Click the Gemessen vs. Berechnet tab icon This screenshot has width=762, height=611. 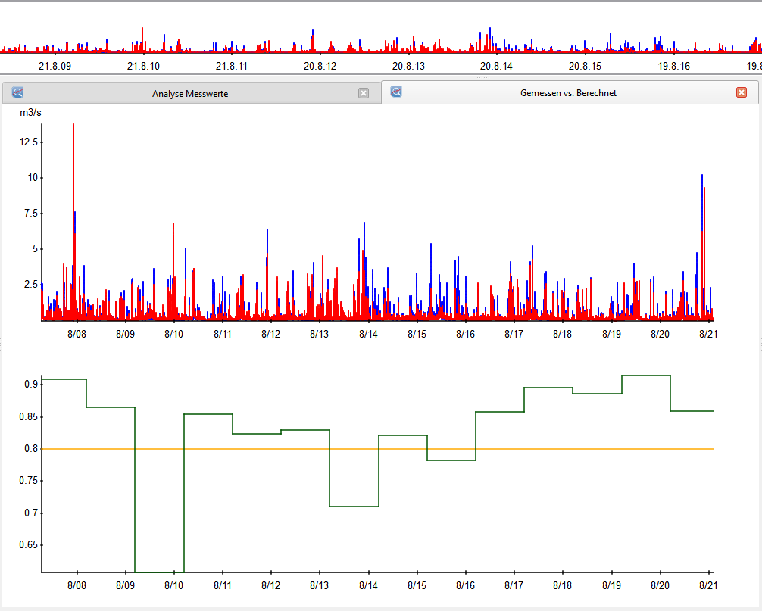(395, 92)
